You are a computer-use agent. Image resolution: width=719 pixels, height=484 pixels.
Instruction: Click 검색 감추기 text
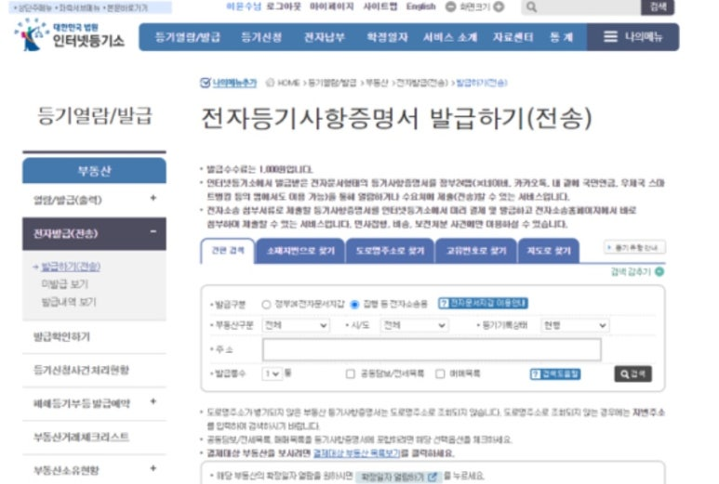(631, 271)
